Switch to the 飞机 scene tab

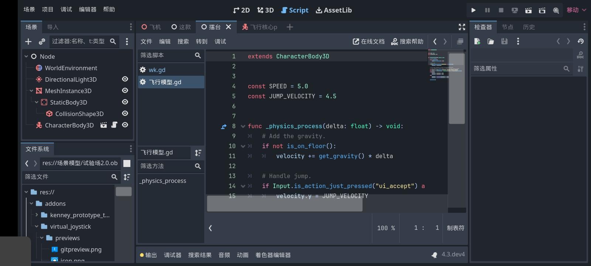[x=151, y=27]
